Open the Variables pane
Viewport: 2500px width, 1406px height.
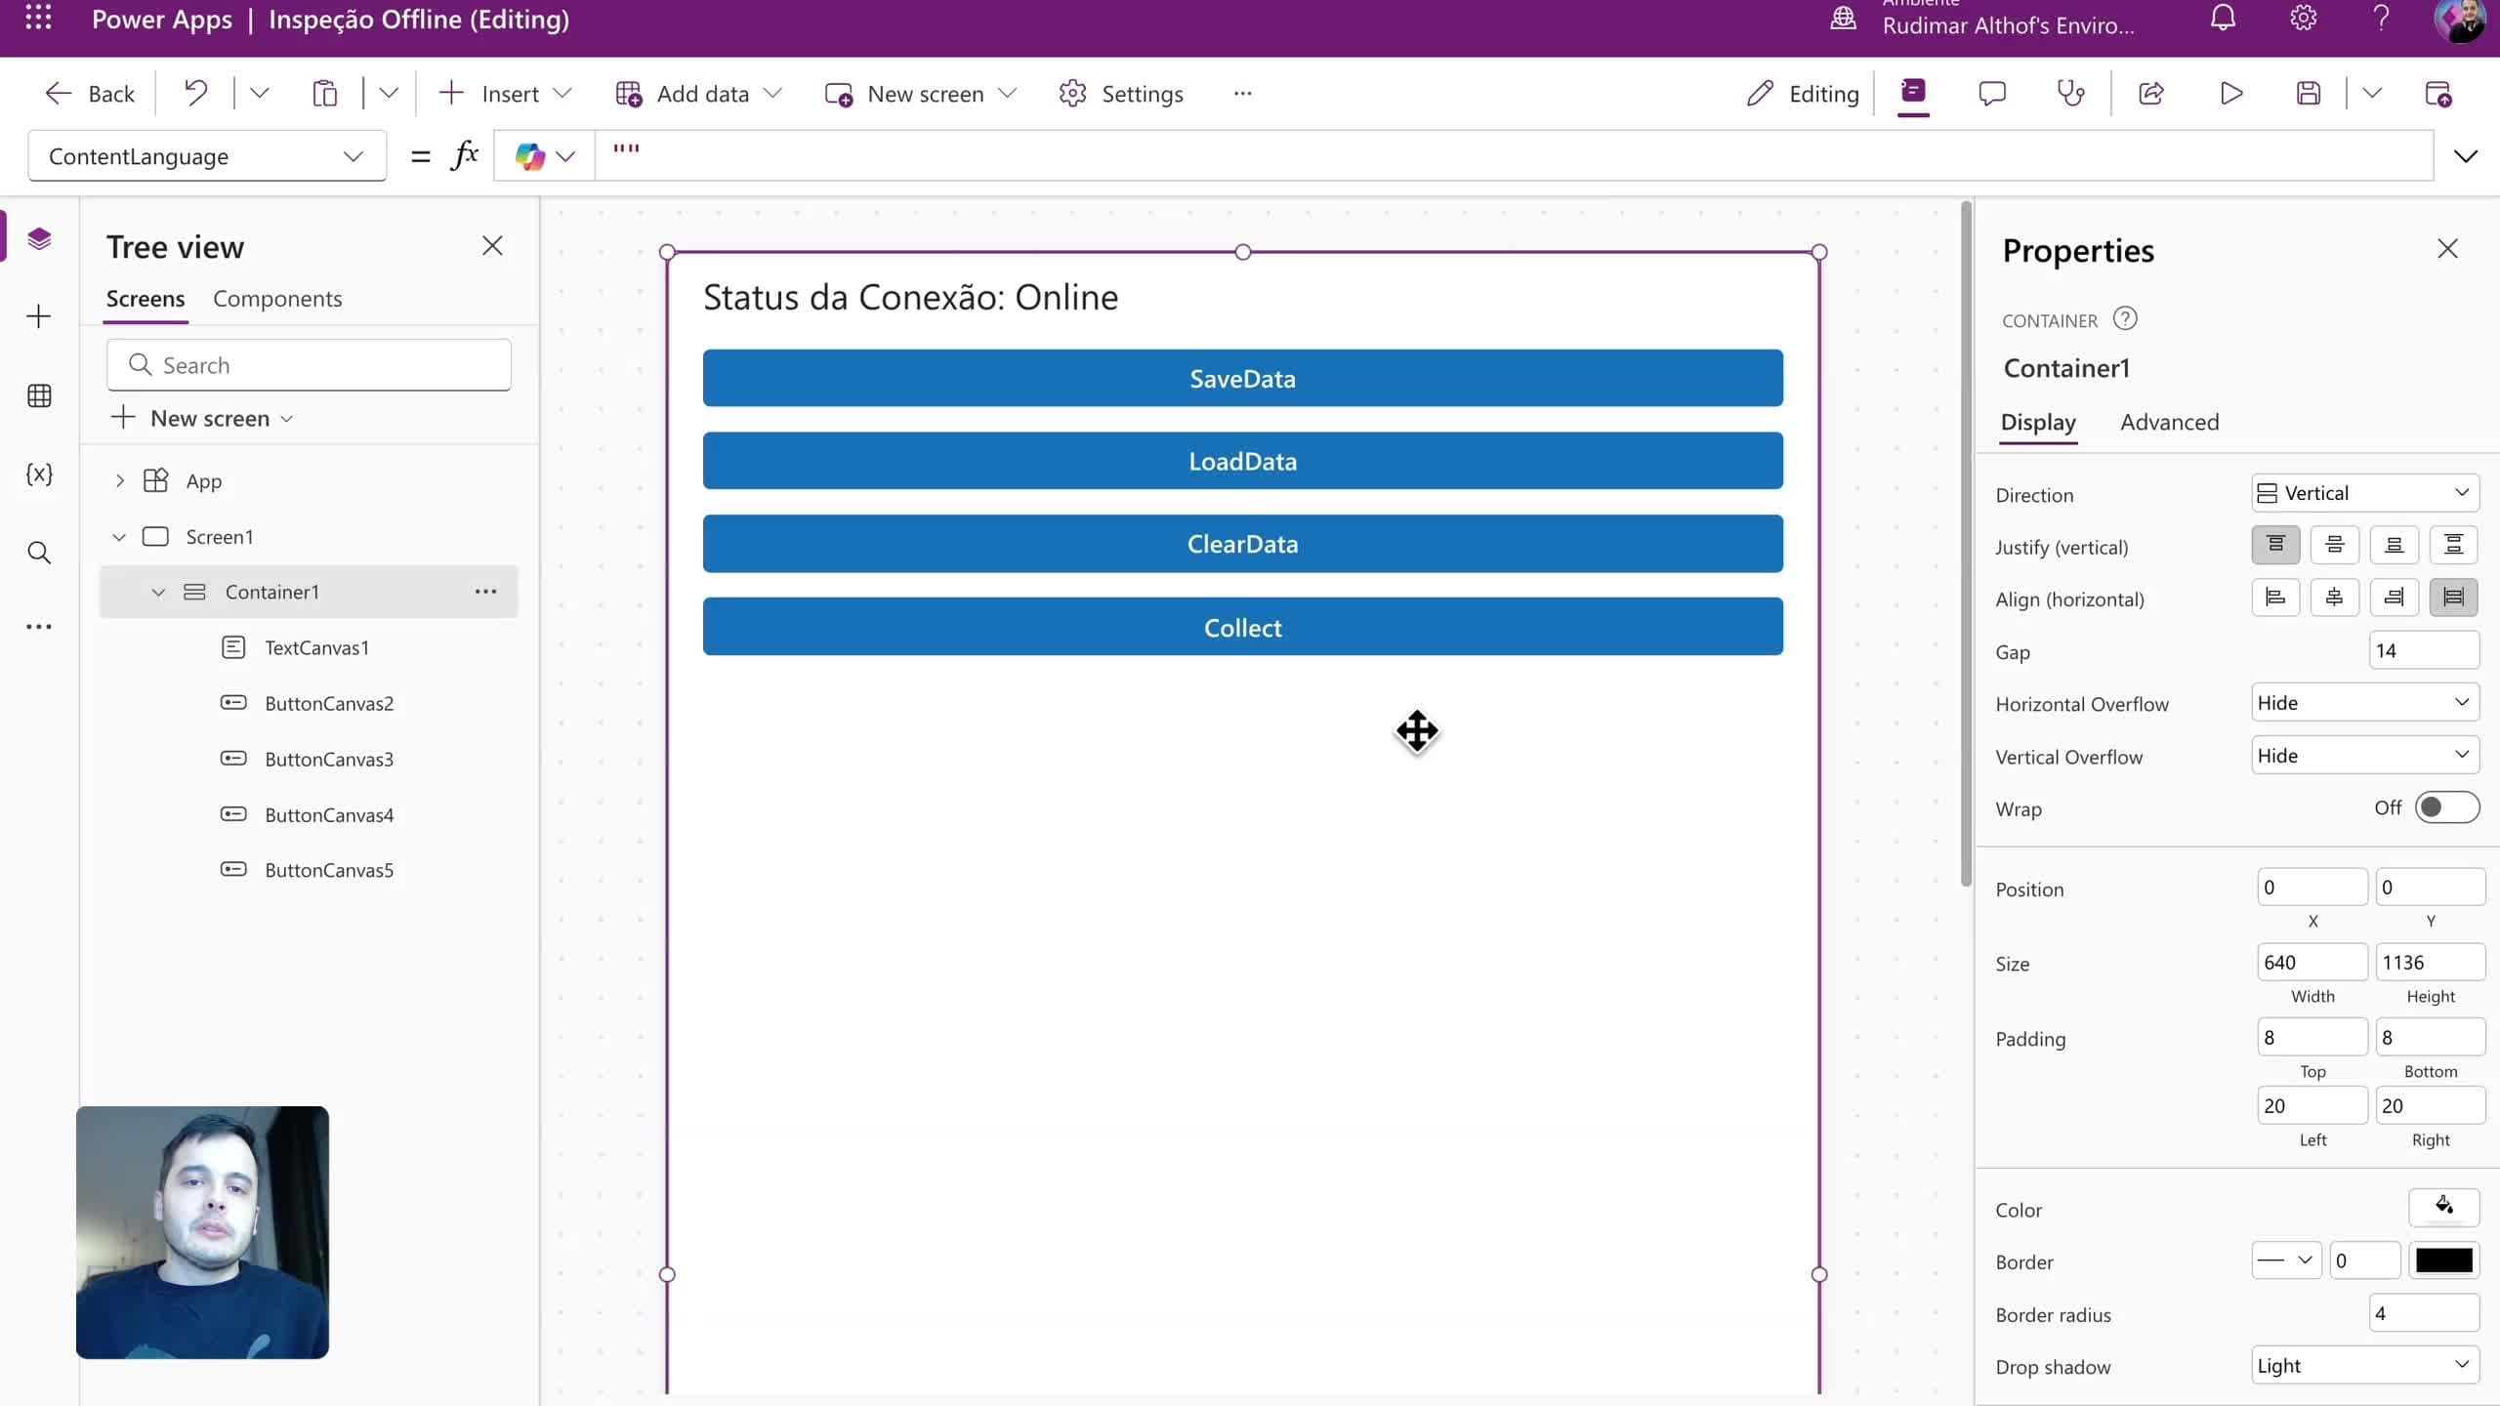pyautogui.click(x=39, y=476)
